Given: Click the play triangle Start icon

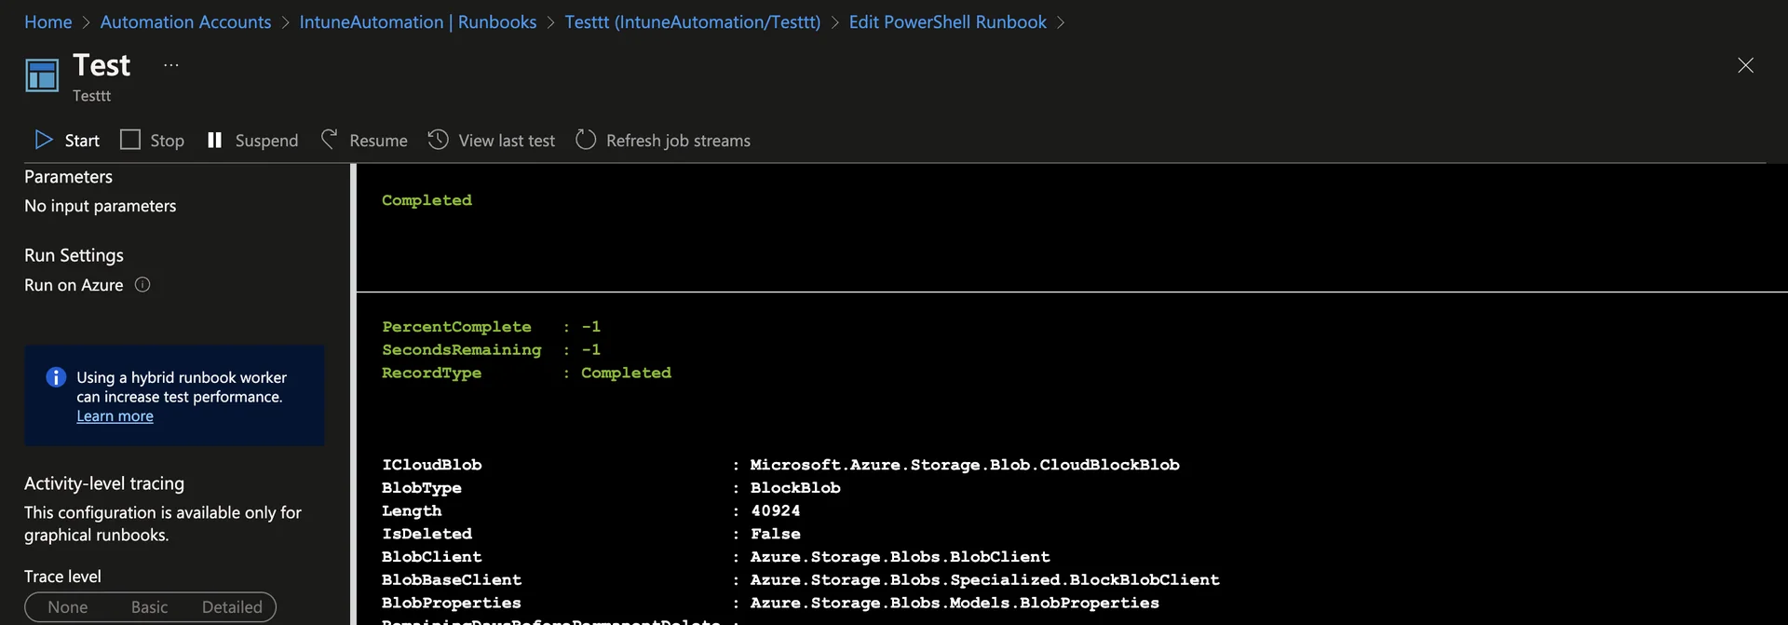Looking at the screenshot, I should tap(44, 140).
